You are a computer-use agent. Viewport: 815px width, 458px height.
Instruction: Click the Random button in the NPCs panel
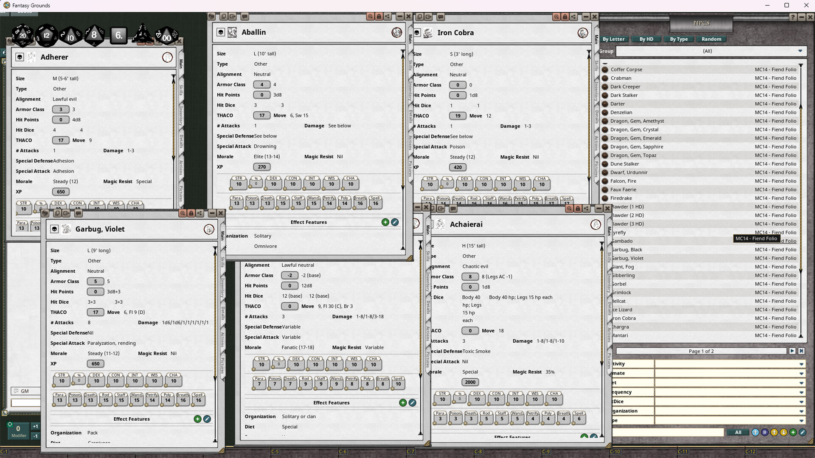tap(711, 39)
